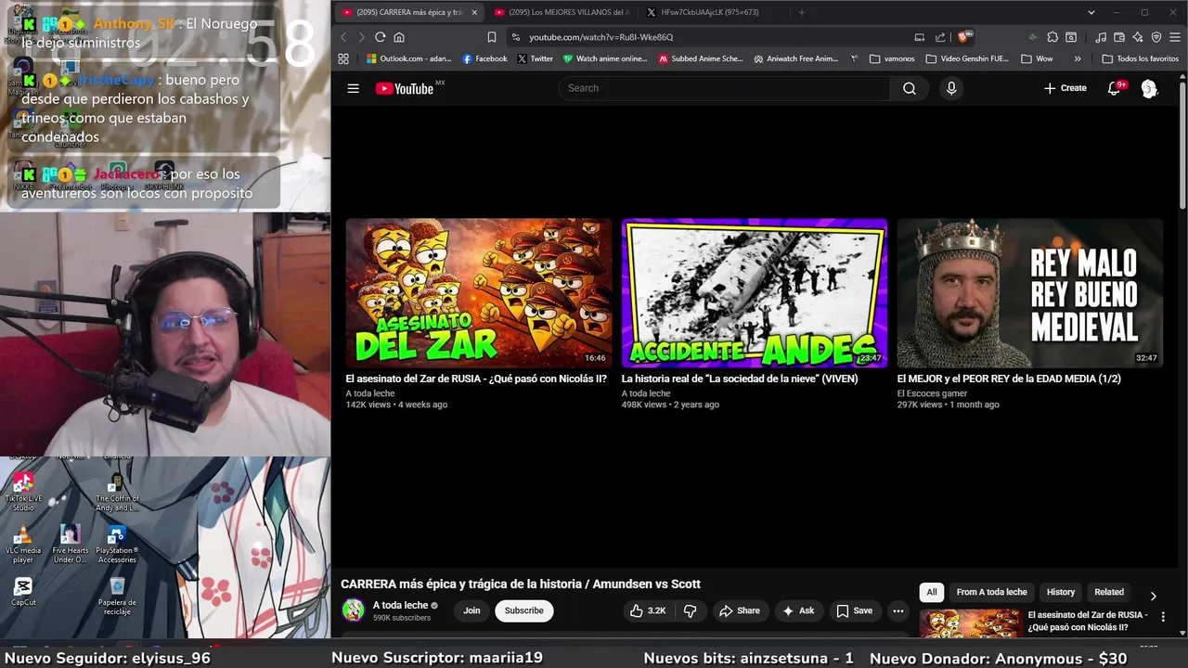
Task: Click the Ask button
Action: (x=798, y=610)
